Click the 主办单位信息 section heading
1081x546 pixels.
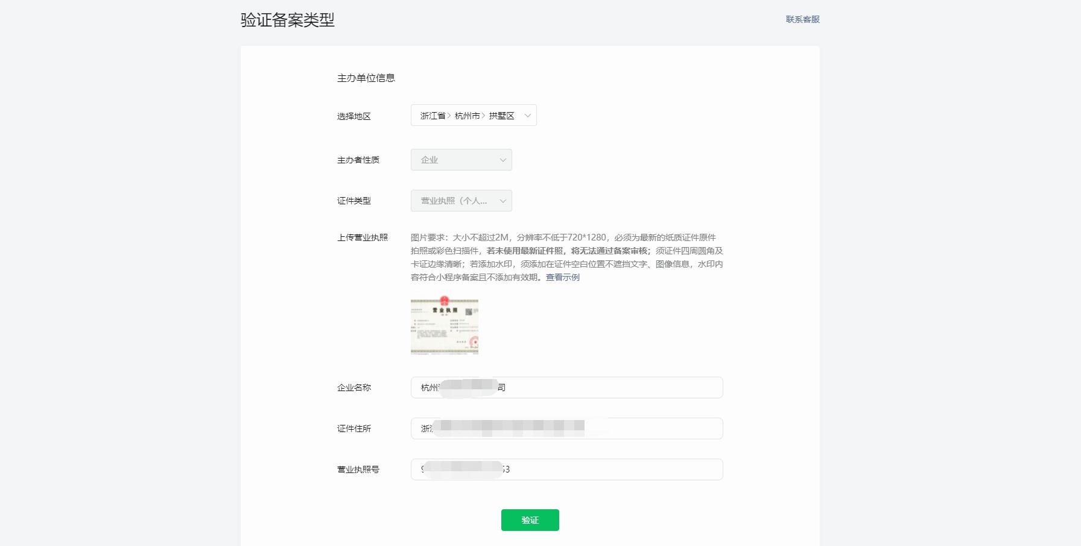tap(366, 78)
